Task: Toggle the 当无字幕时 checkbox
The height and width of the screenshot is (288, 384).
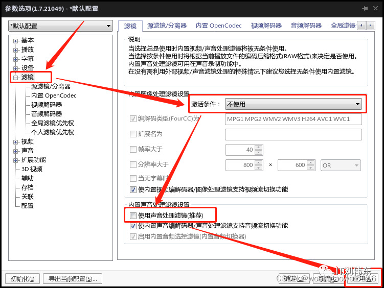Action: [133, 178]
